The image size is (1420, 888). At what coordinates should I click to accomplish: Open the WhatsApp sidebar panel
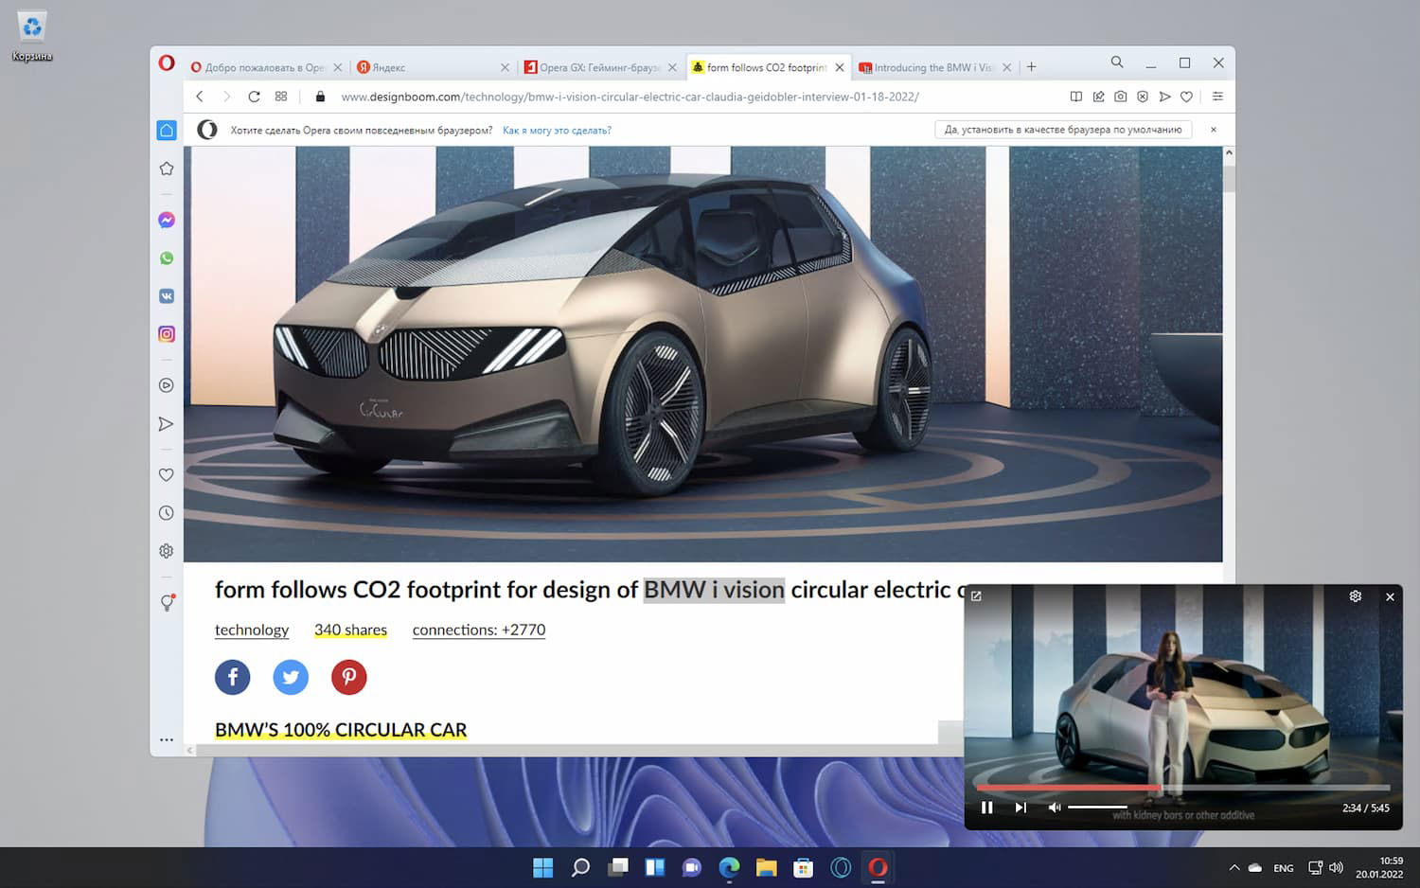(x=167, y=258)
